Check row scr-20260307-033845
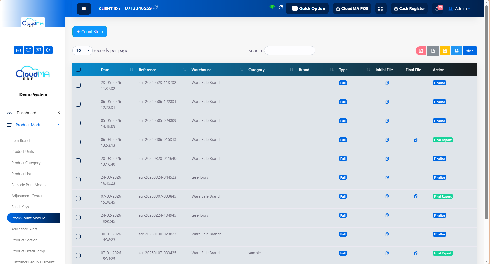 [x=78, y=199]
